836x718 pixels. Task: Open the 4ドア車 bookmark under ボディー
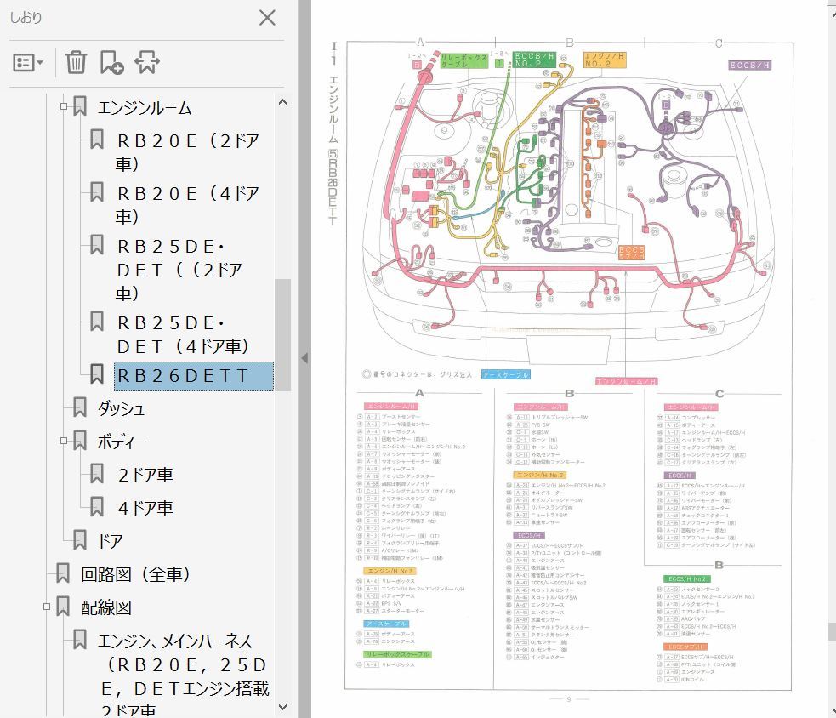pos(145,508)
